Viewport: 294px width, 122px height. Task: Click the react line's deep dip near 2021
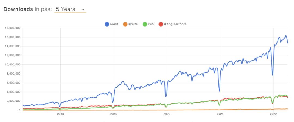click(x=219, y=91)
